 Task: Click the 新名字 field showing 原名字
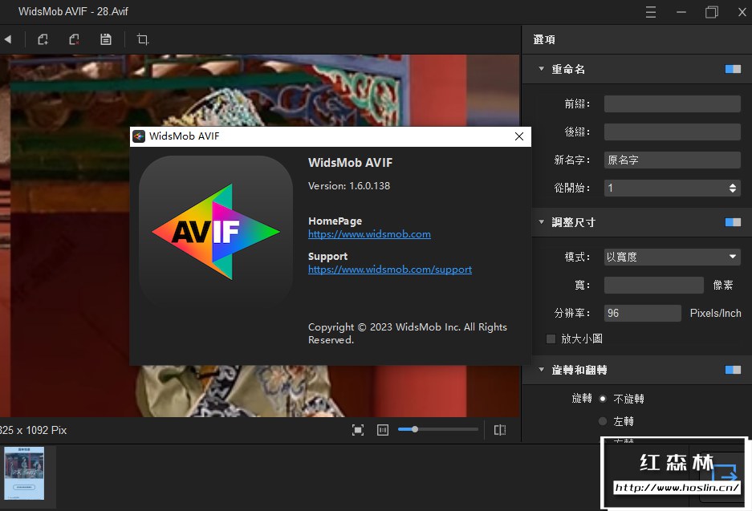pyautogui.click(x=672, y=160)
